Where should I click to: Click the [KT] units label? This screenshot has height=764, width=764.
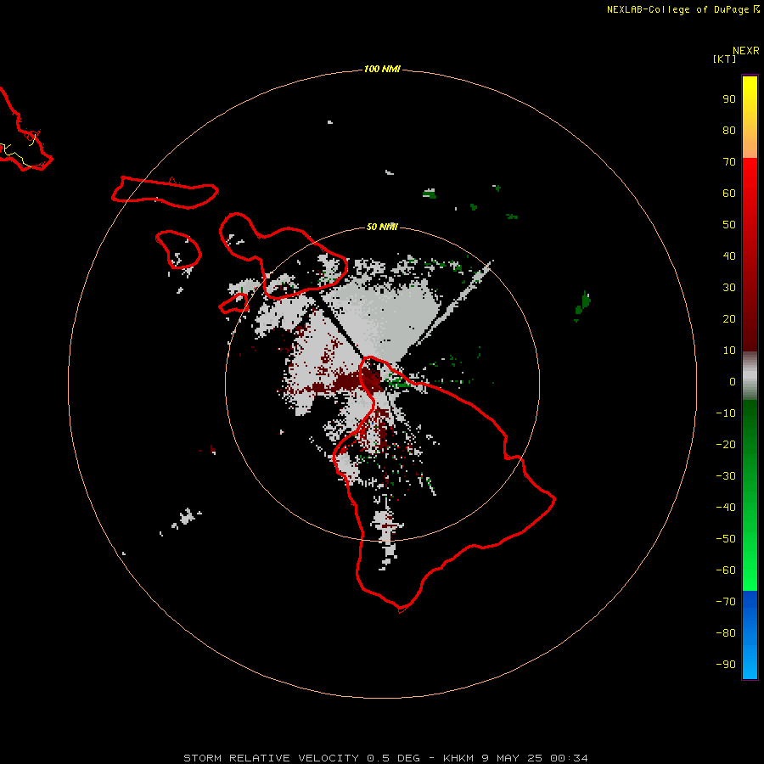click(724, 59)
